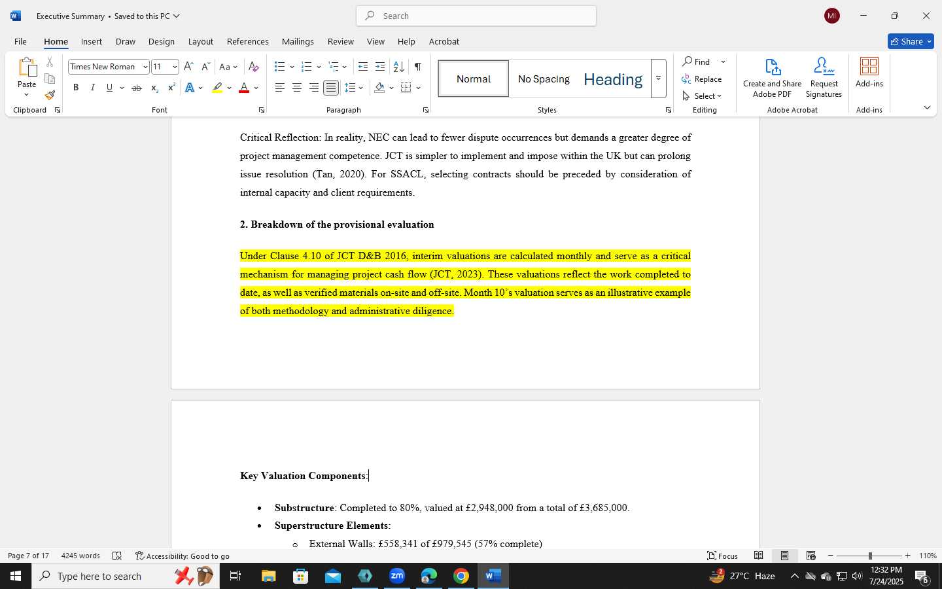Adjust the zoom slider handle
This screenshot has height=589, width=942.
(870, 556)
